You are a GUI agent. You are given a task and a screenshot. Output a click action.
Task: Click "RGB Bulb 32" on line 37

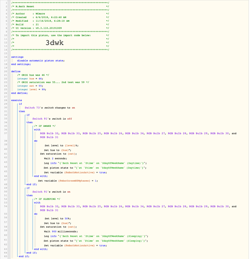49,133
